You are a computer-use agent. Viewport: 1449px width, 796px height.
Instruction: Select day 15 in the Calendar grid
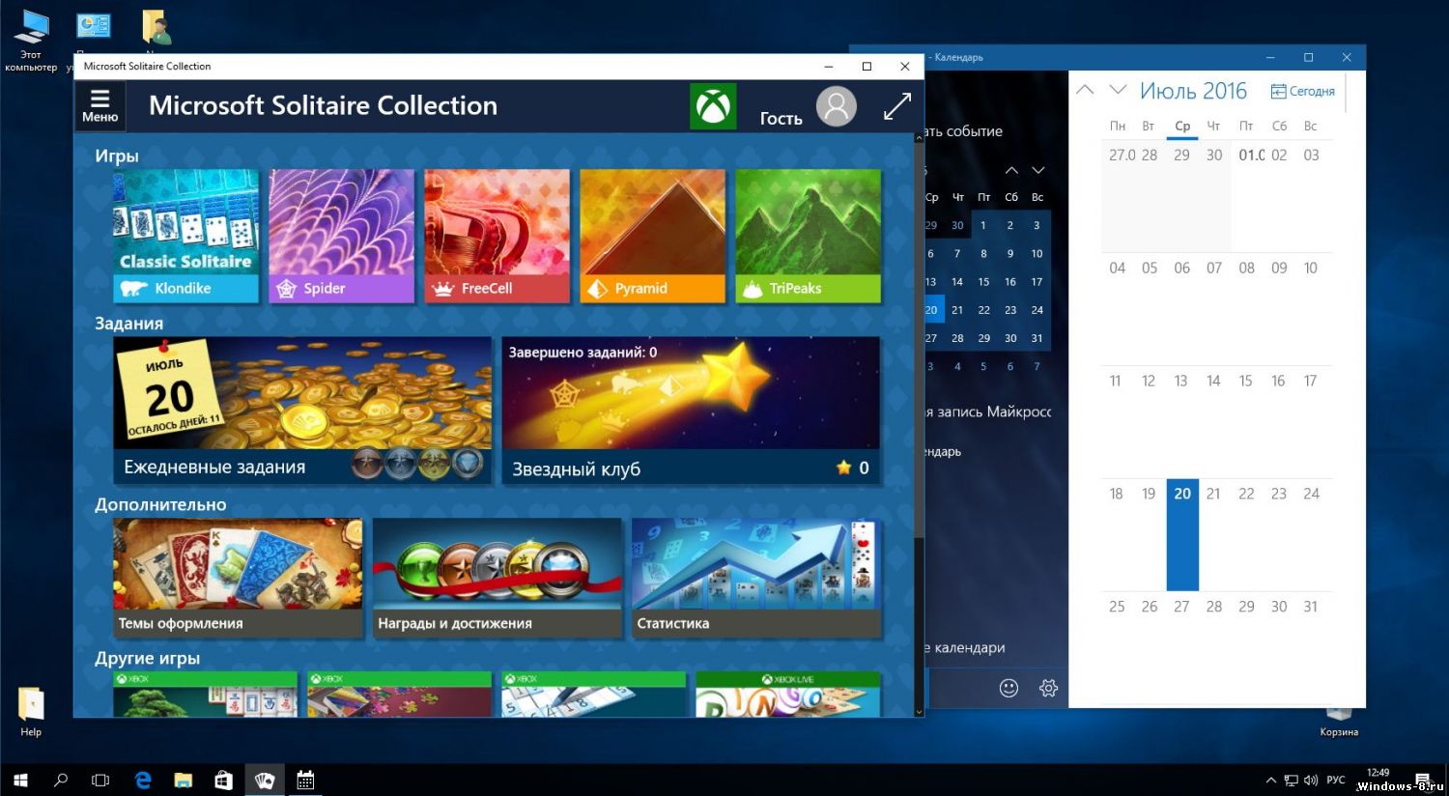click(x=1246, y=421)
